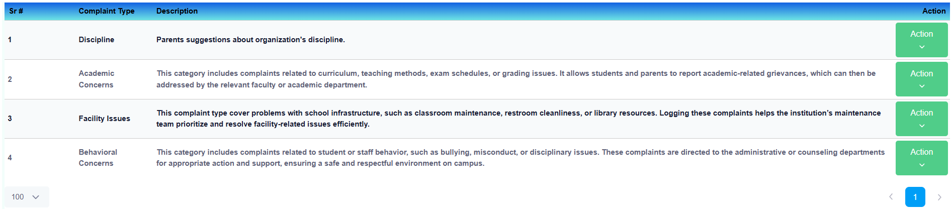Image resolution: width=952 pixels, height=211 pixels.
Task: Click the Sr # column header
Action: tap(16, 11)
